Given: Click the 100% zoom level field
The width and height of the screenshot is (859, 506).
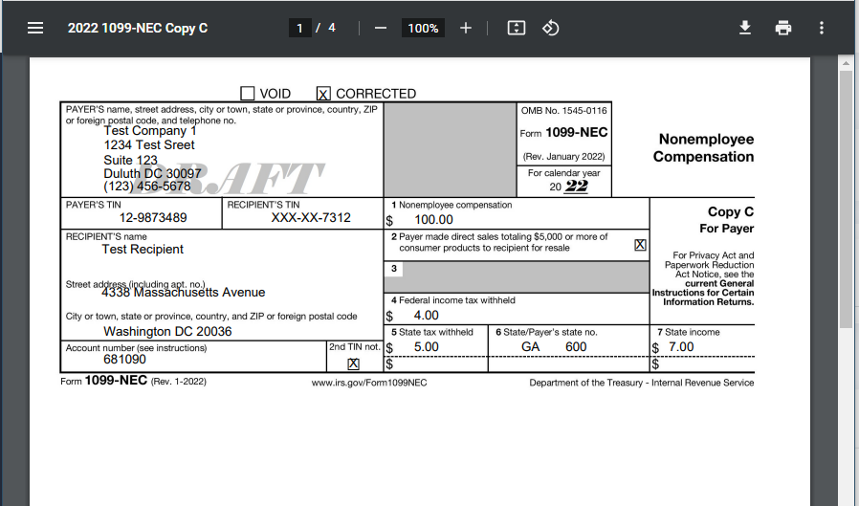Looking at the screenshot, I should pos(423,28).
